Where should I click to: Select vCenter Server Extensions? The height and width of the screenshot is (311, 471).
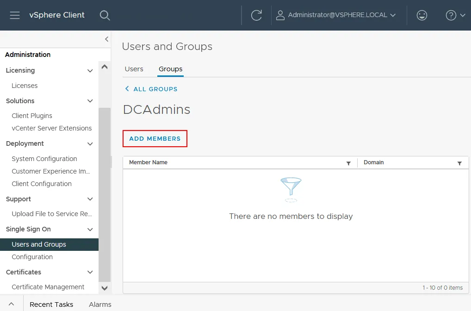pyautogui.click(x=52, y=128)
